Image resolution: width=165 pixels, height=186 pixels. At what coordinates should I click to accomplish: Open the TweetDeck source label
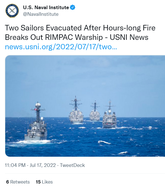point(72,165)
